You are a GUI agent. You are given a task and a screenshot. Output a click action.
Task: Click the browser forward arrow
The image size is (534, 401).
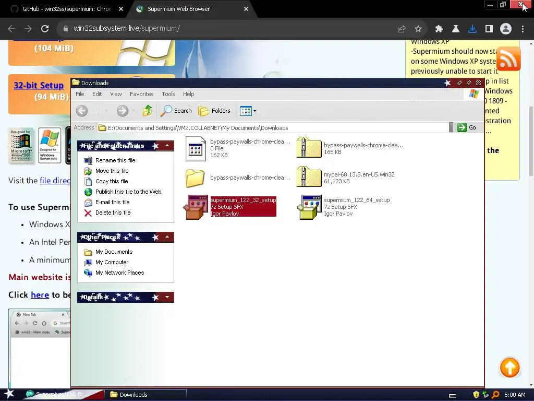pyautogui.click(x=28, y=29)
